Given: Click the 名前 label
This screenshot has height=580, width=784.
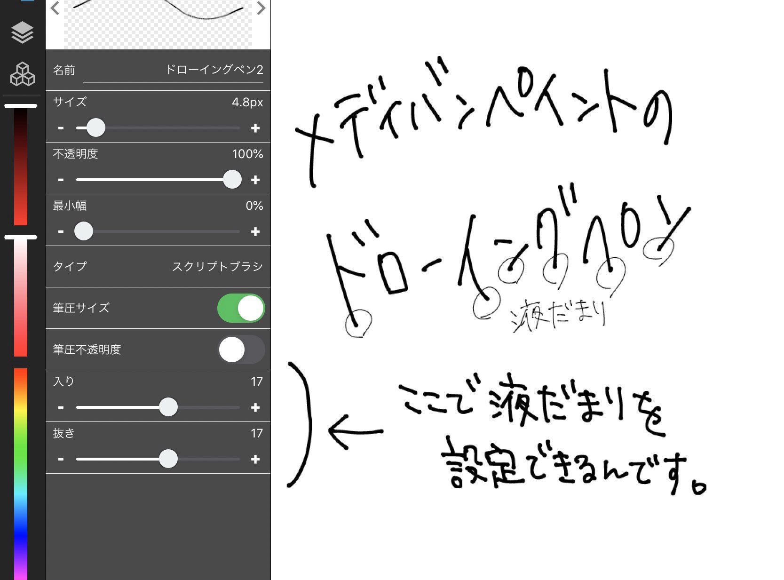Looking at the screenshot, I should click(64, 70).
